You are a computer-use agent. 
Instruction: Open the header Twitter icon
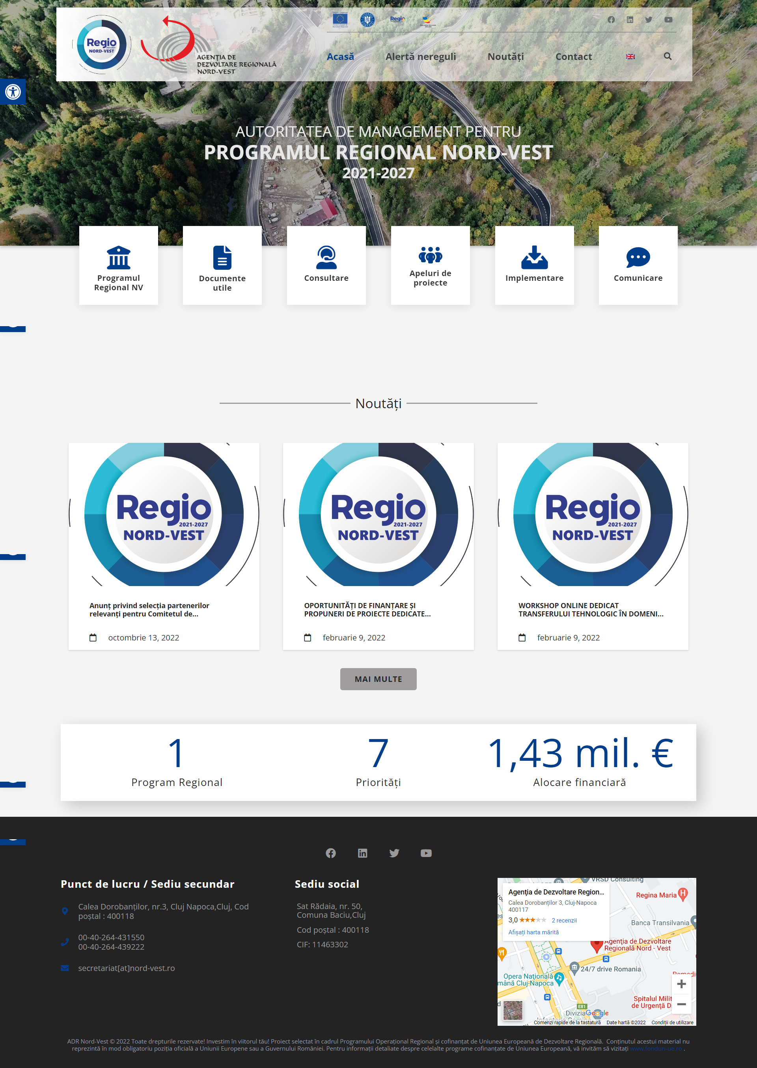tap(649, 20)
